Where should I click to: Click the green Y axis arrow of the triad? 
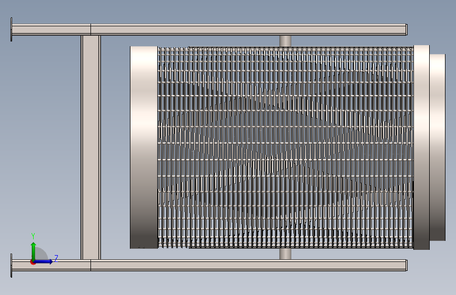[x=34, y=251]
